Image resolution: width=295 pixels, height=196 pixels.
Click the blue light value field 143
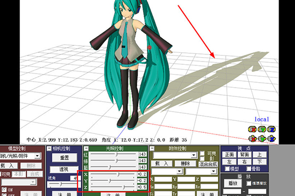click(143, 167)
